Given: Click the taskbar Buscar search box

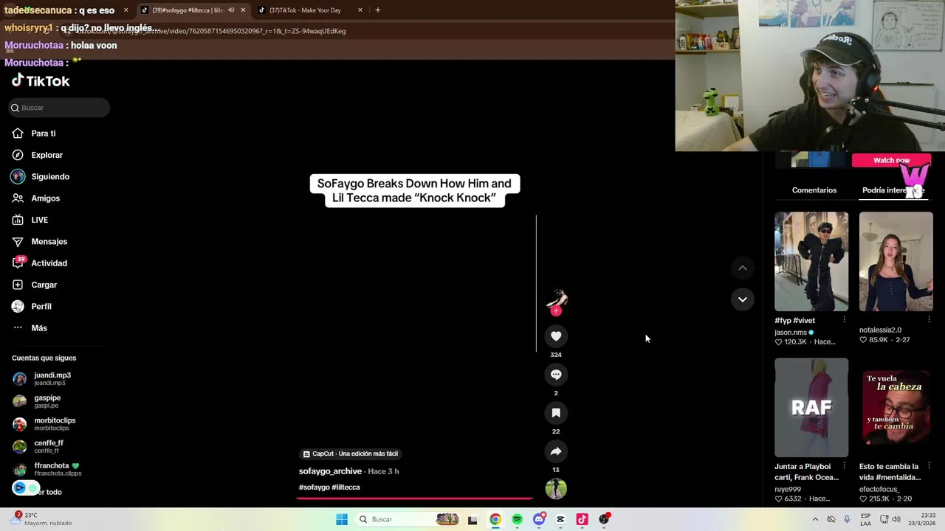Looking at the screenshot, I should (408, 519).
